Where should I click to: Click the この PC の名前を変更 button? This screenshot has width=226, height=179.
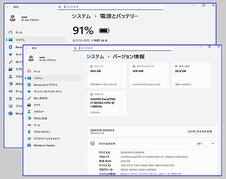coord(200,132)
